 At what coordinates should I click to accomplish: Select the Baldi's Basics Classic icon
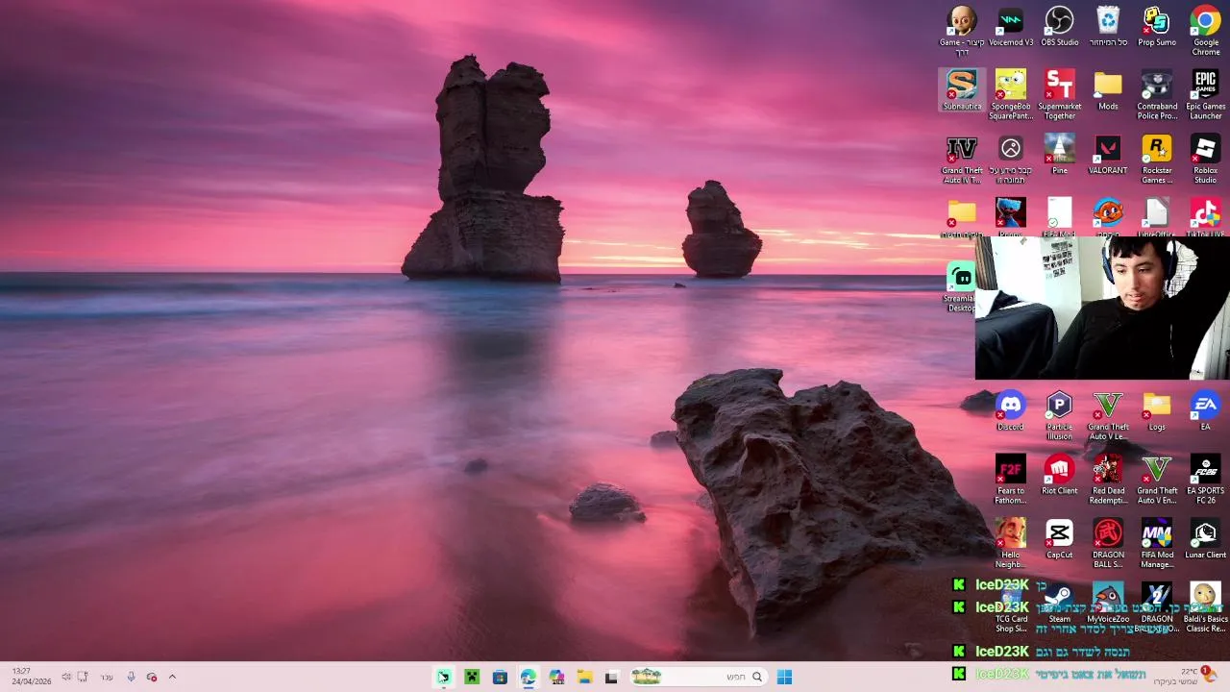(x=1205, y=607)
